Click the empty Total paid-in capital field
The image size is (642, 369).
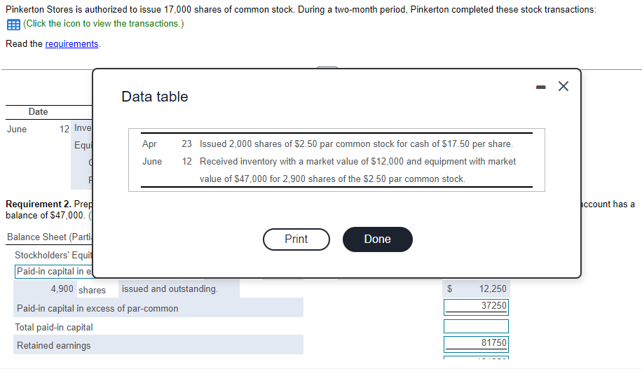click(x=476, y=326)
